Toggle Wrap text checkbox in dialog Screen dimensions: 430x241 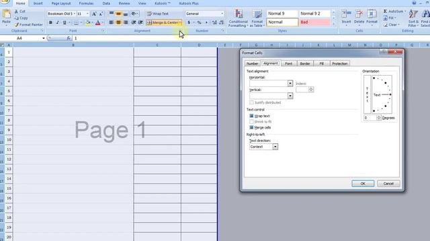pyautogui.click(x=251, y=116)
